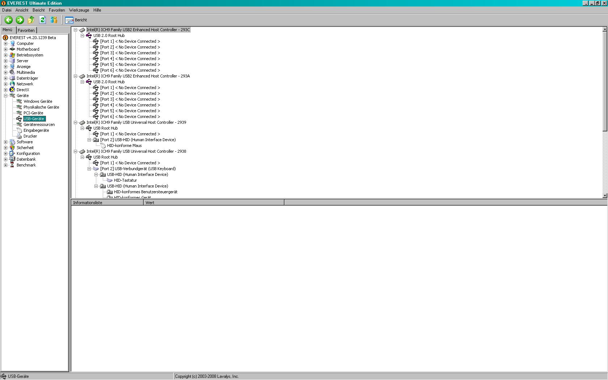Open the Hilfe menu

tap(97, 10)
